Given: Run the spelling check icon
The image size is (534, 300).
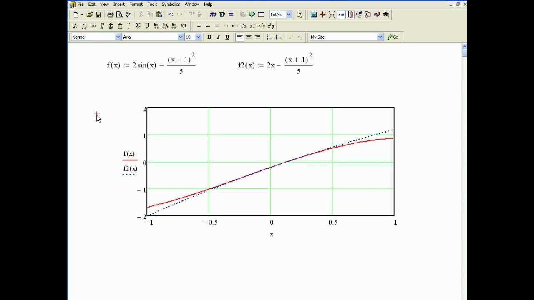Looking at the screenshot, I should 128,15.
